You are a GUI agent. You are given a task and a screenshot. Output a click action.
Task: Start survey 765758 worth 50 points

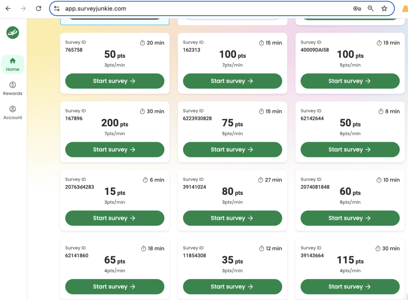click(115, 81)
